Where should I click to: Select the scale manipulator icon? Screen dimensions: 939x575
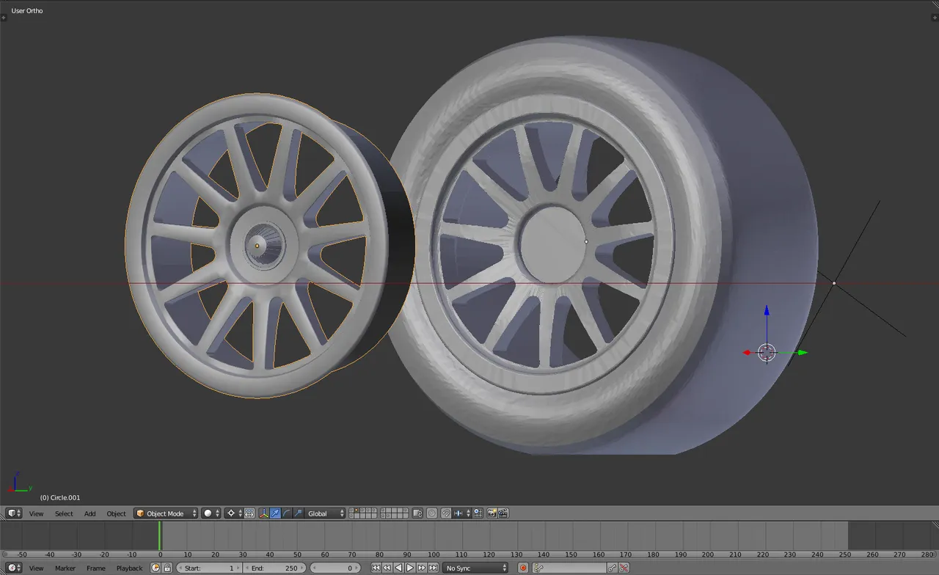coord(298,513)
